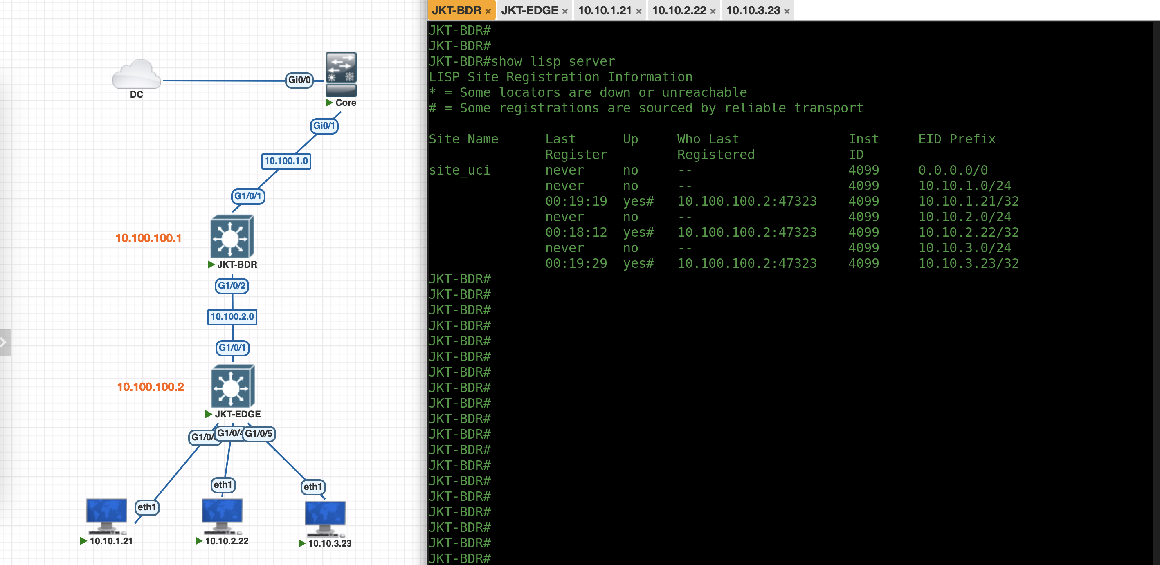This screenshot has width=1160, height=565.
Task: Expand the left sidebar arrow handle
Action: (4, 342)
